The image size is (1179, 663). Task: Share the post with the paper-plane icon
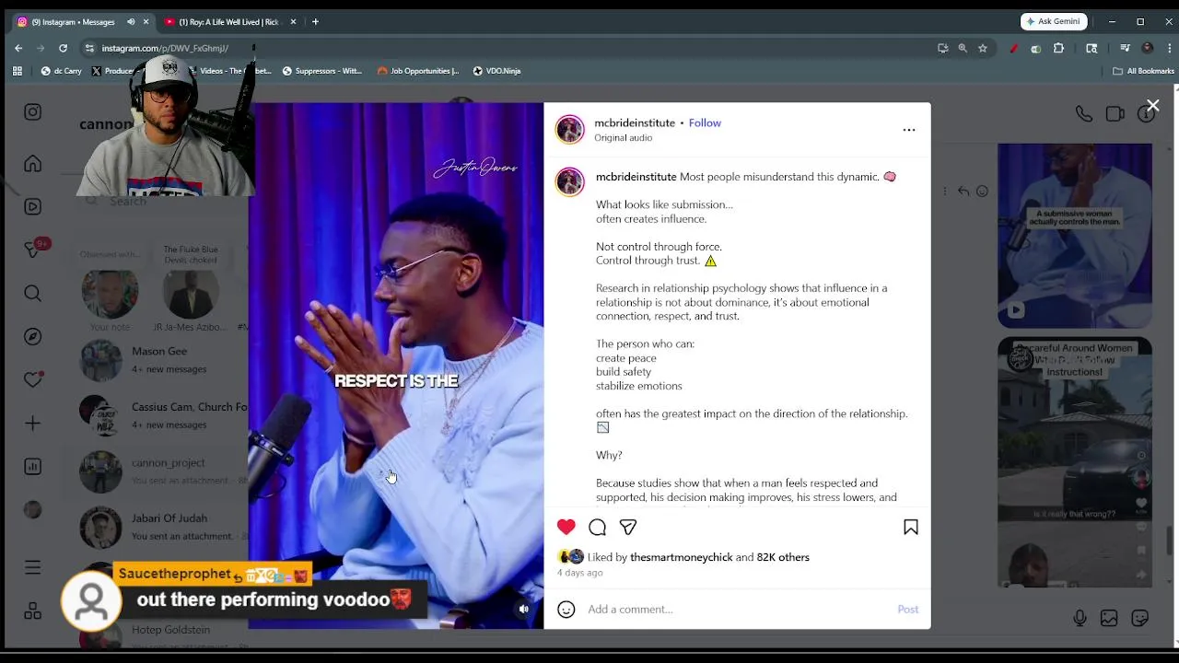tap(628, 527)
